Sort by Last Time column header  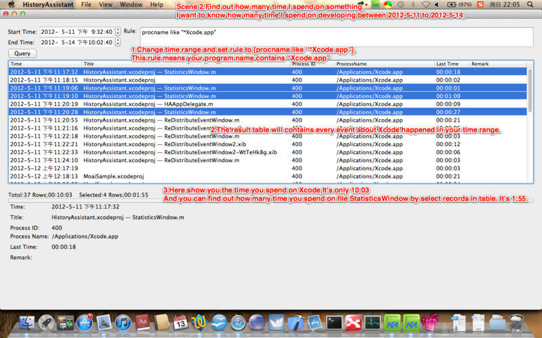[x=452, y=64]
